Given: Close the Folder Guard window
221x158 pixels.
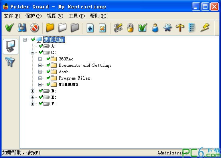Looking at the screenshot, I should coord(214,7).
